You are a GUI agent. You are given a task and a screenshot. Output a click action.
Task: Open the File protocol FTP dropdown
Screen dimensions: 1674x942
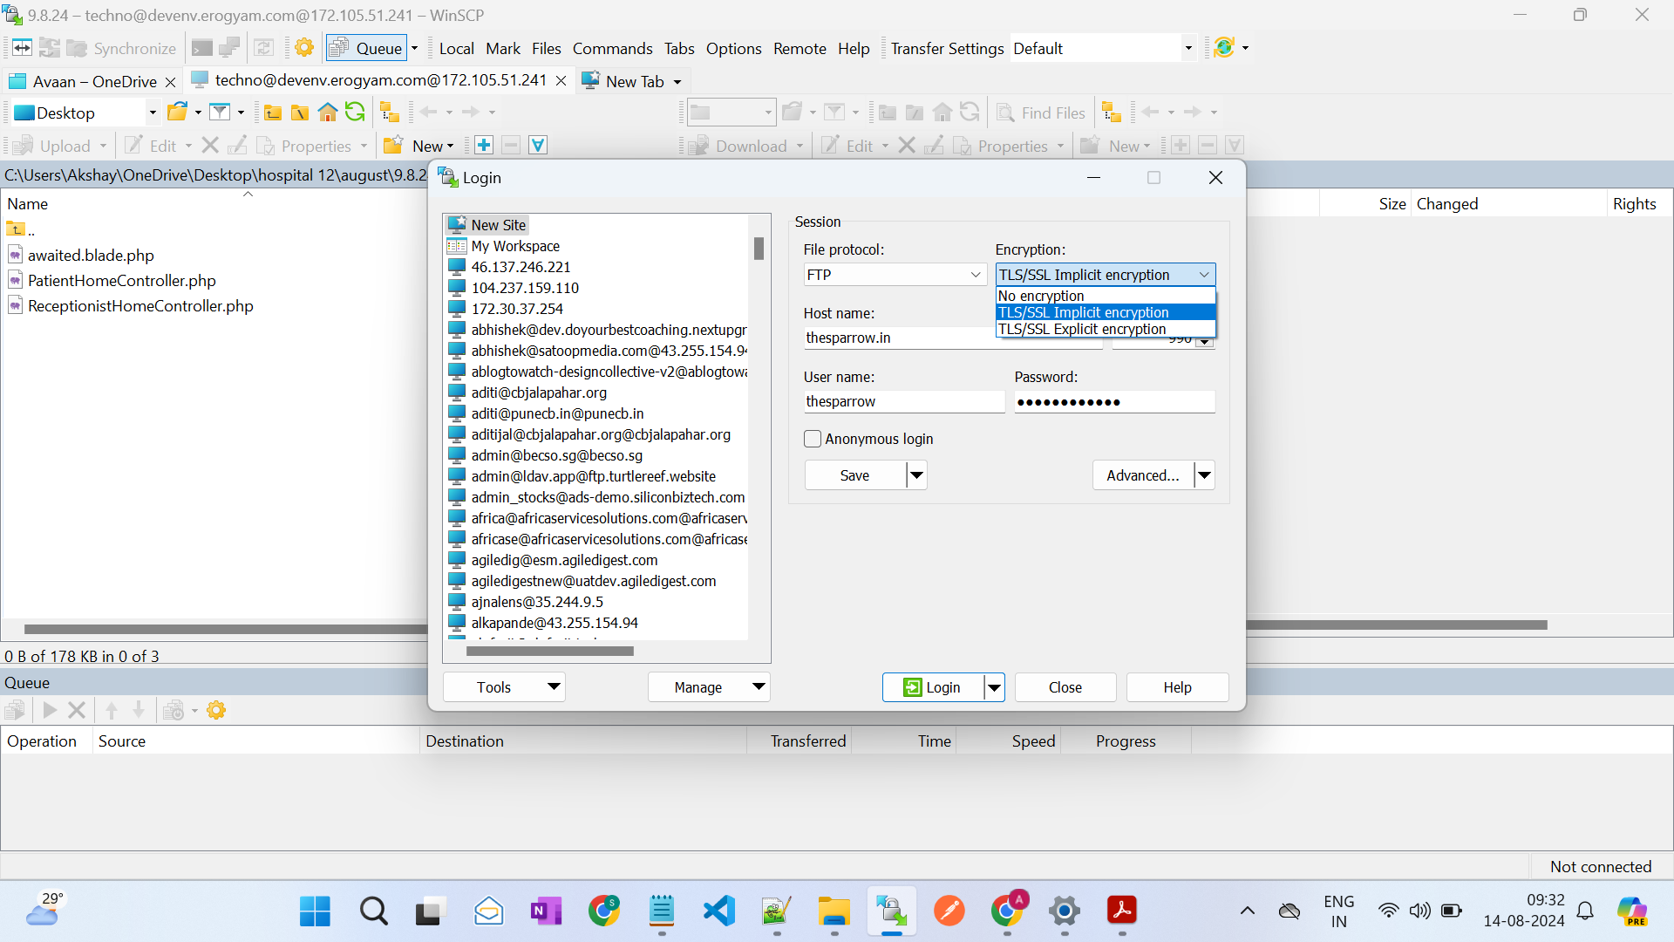pos(895,275)
